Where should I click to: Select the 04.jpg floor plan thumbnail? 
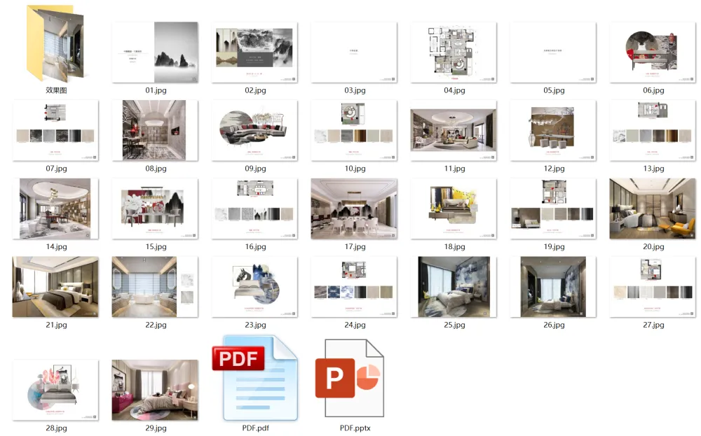tap(454, 52)
